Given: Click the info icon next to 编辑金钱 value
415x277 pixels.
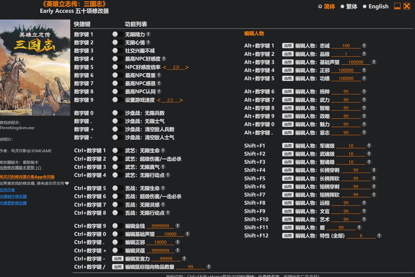Looking at the screenshot, I should 178,226.
